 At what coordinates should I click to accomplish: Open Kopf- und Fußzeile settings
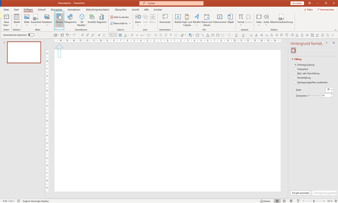[187, 20]
